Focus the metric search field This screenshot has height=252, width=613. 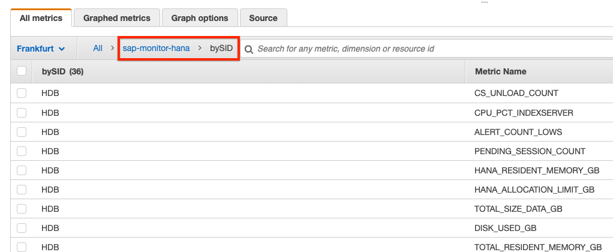pyautogui.click(x=420, y=49)
